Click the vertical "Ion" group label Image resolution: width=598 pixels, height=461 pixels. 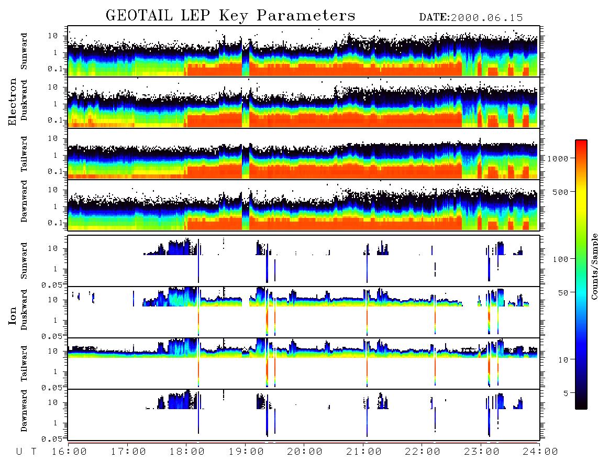(13, 315)
